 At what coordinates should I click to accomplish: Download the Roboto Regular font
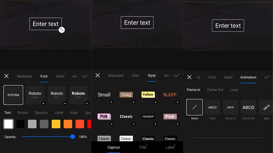coord(43,103)
